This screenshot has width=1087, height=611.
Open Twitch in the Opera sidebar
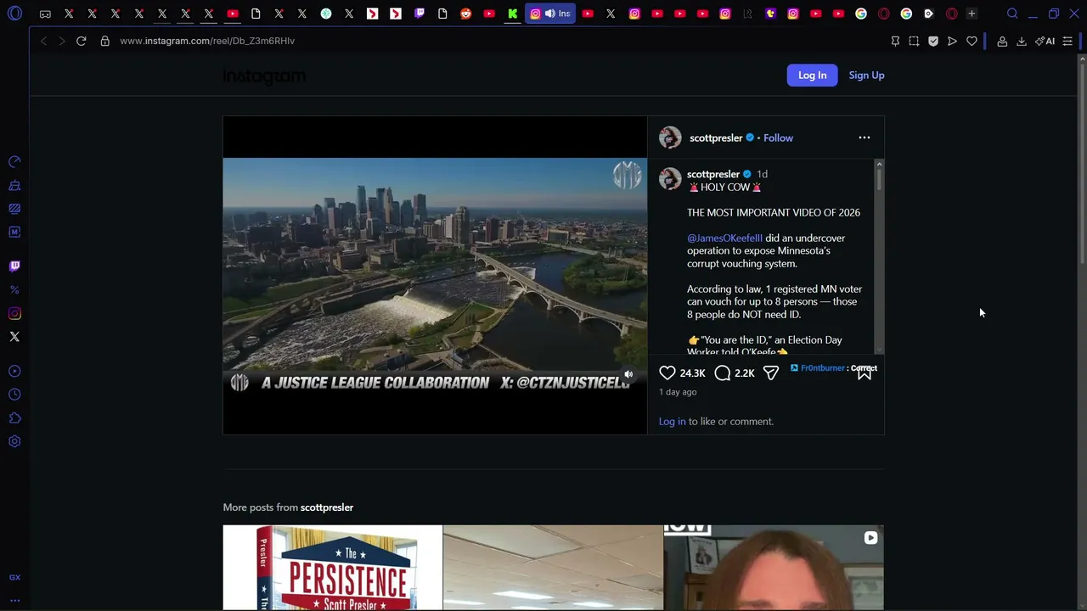(x=14, y=266)
